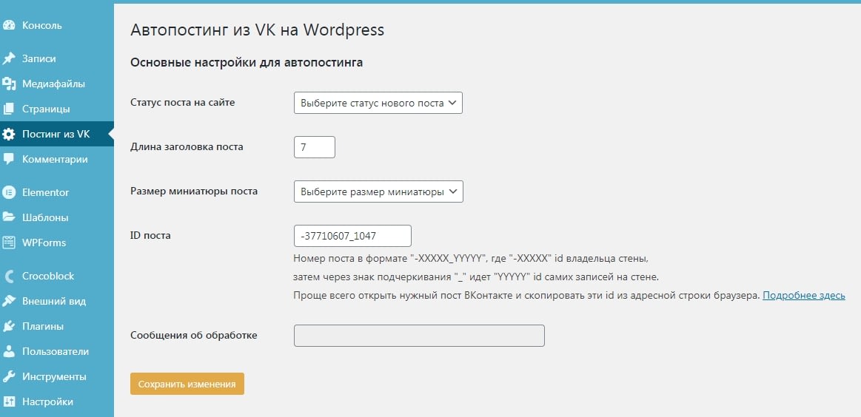Click the Размер миниатюры поста label
Image resolution: width=861 pixels, height=417 pixels.
tap(194, 191)
